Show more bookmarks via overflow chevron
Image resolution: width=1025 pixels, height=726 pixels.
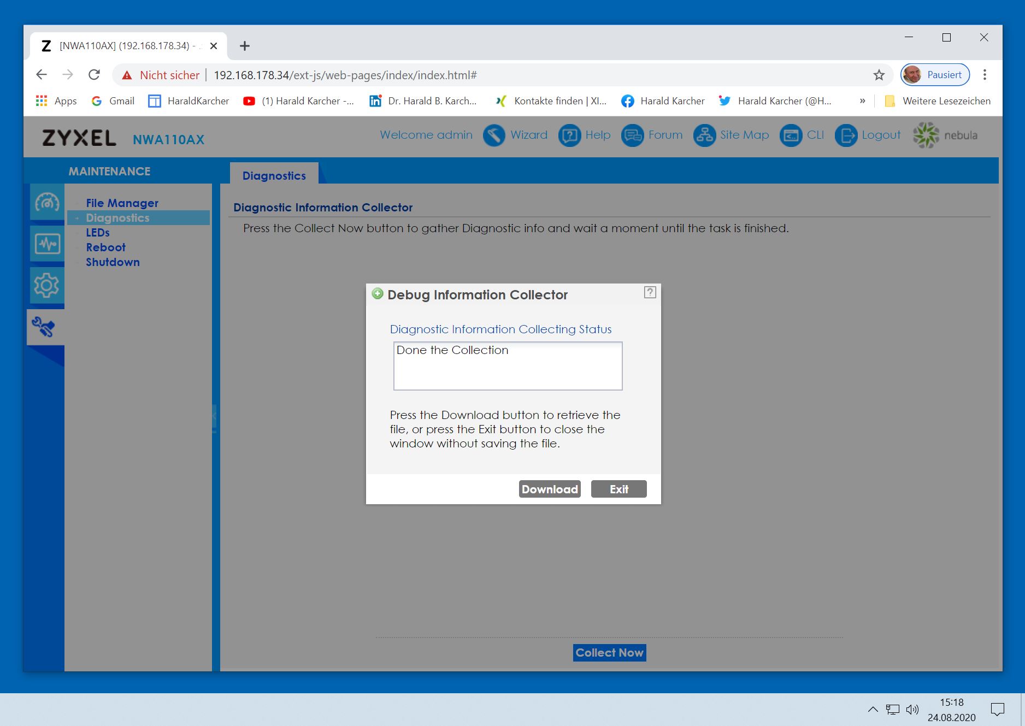(x=862, y=101)
